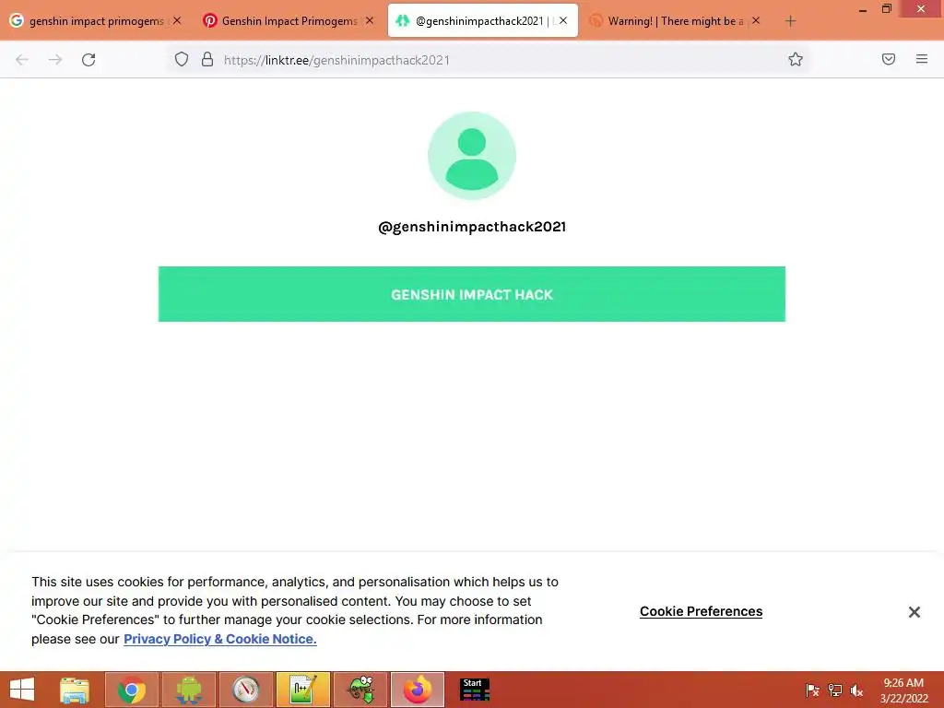
Task: Close the Pinterest Genshin Impact Primogems tab
Action: [370, 20]
